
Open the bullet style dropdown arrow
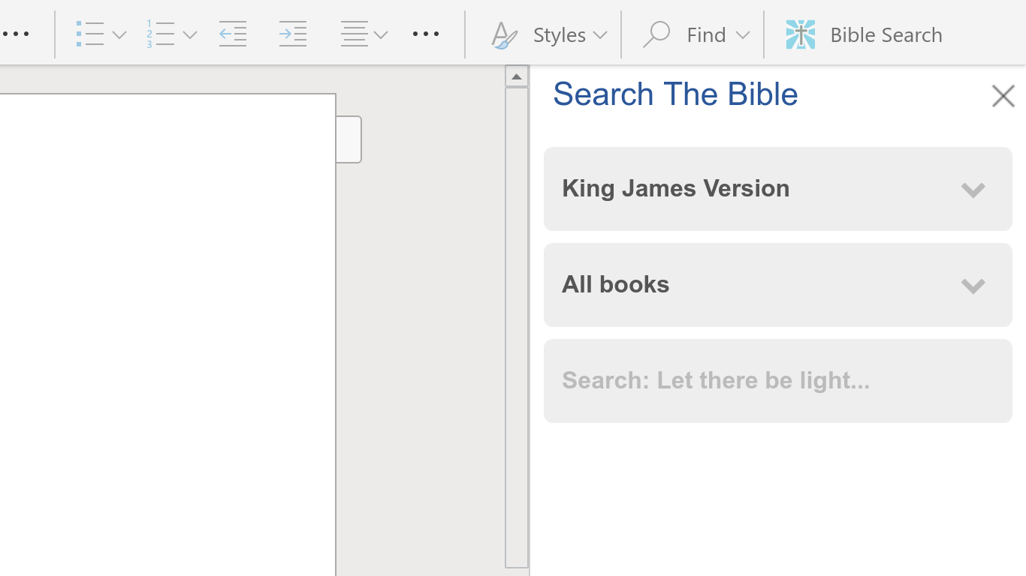coord(119,34)
